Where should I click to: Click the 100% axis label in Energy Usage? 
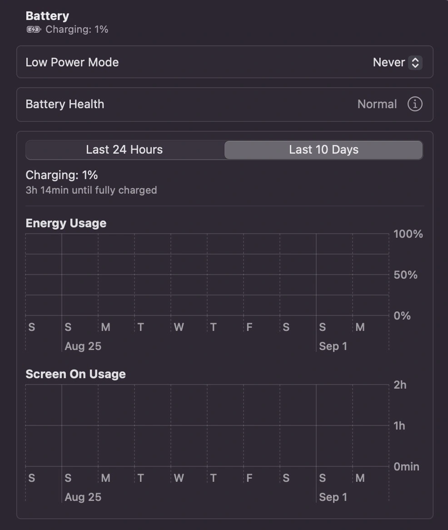pyautogui.click(x=408, y=234)
